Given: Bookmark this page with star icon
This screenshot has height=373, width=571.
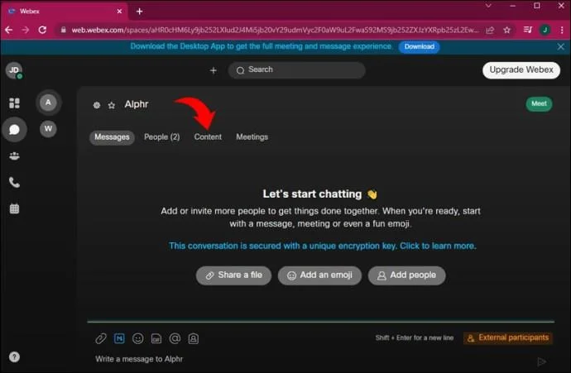Looking at the screenshot, I should coord(507,30).
